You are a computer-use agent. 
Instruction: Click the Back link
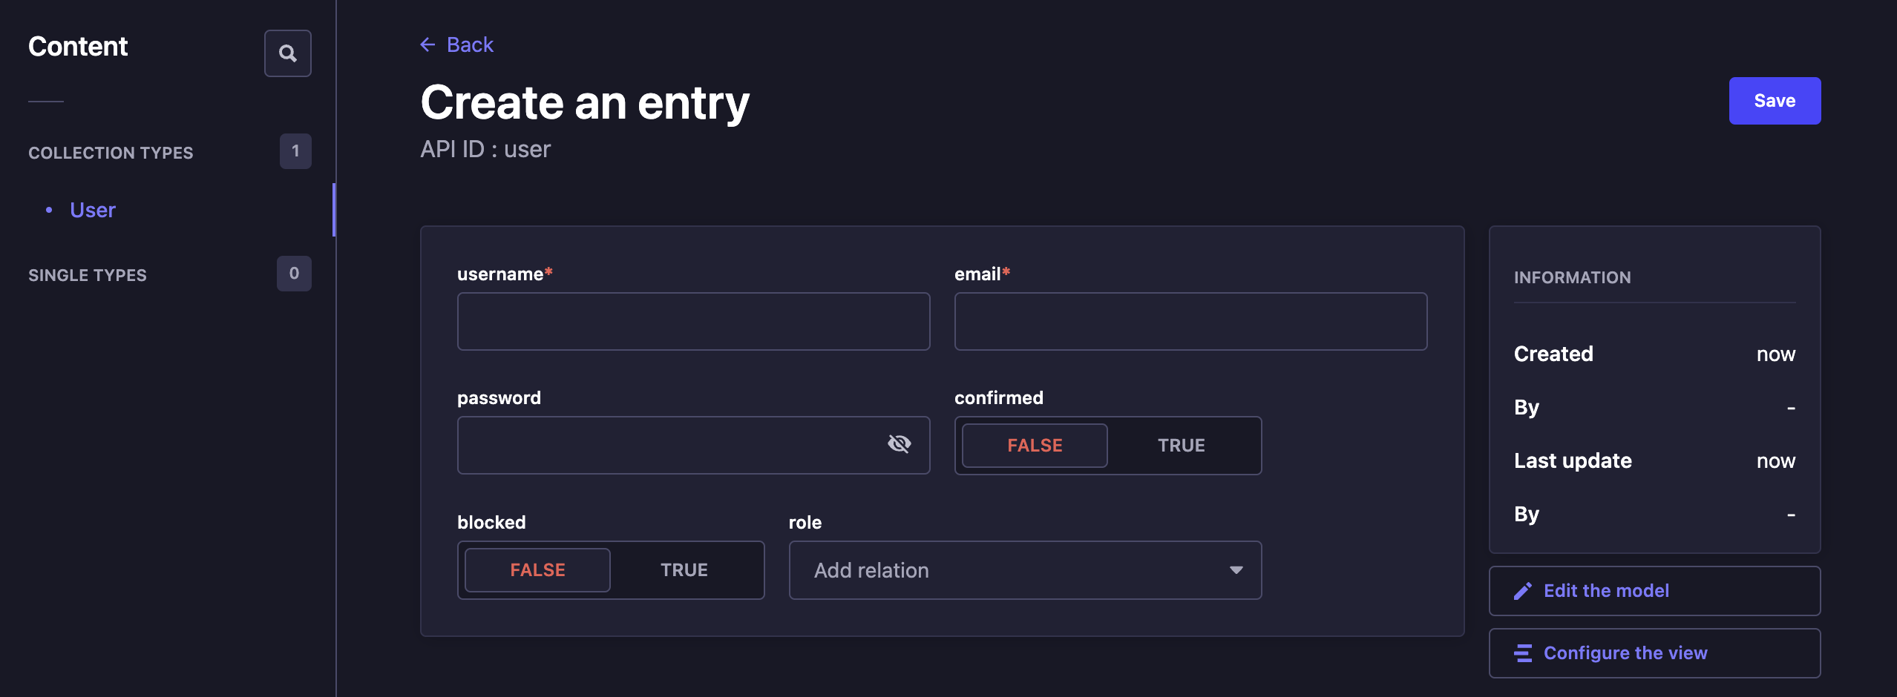click(x=468, y=44)
